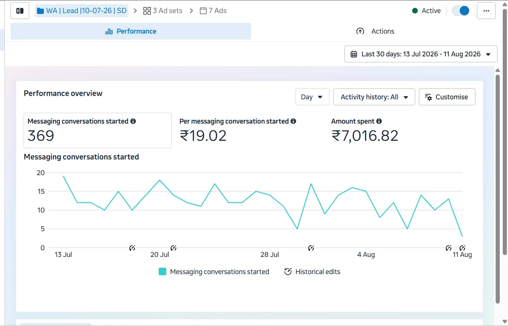Click the Active status label
Viewport: 508px width, 326px height.
[431, 11]
